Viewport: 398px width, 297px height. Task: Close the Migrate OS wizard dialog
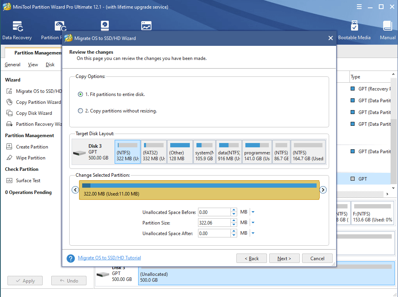(330, 38)
